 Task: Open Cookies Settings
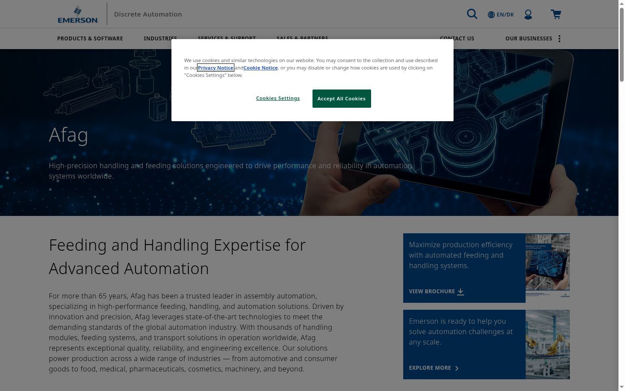tap(278, 98)
